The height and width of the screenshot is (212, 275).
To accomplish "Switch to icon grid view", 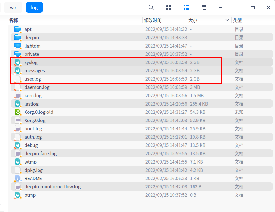I will click(x=169, y=8).
